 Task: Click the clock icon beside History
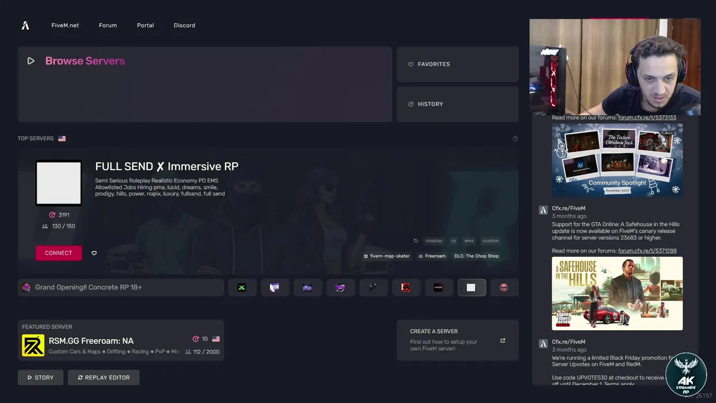tap(411, 104)
